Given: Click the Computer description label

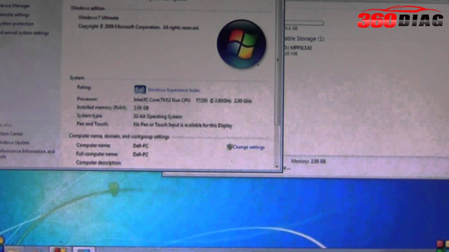Looking at the screenshot, I should click(98, 163).
